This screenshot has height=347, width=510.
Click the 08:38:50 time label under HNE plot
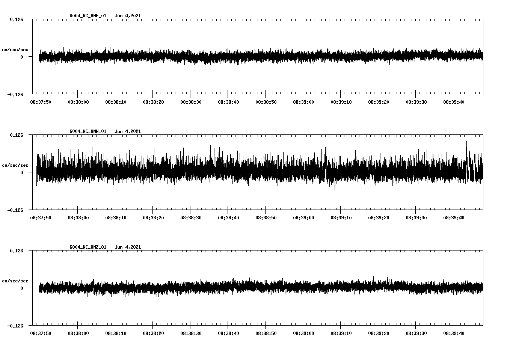[266, 102]
